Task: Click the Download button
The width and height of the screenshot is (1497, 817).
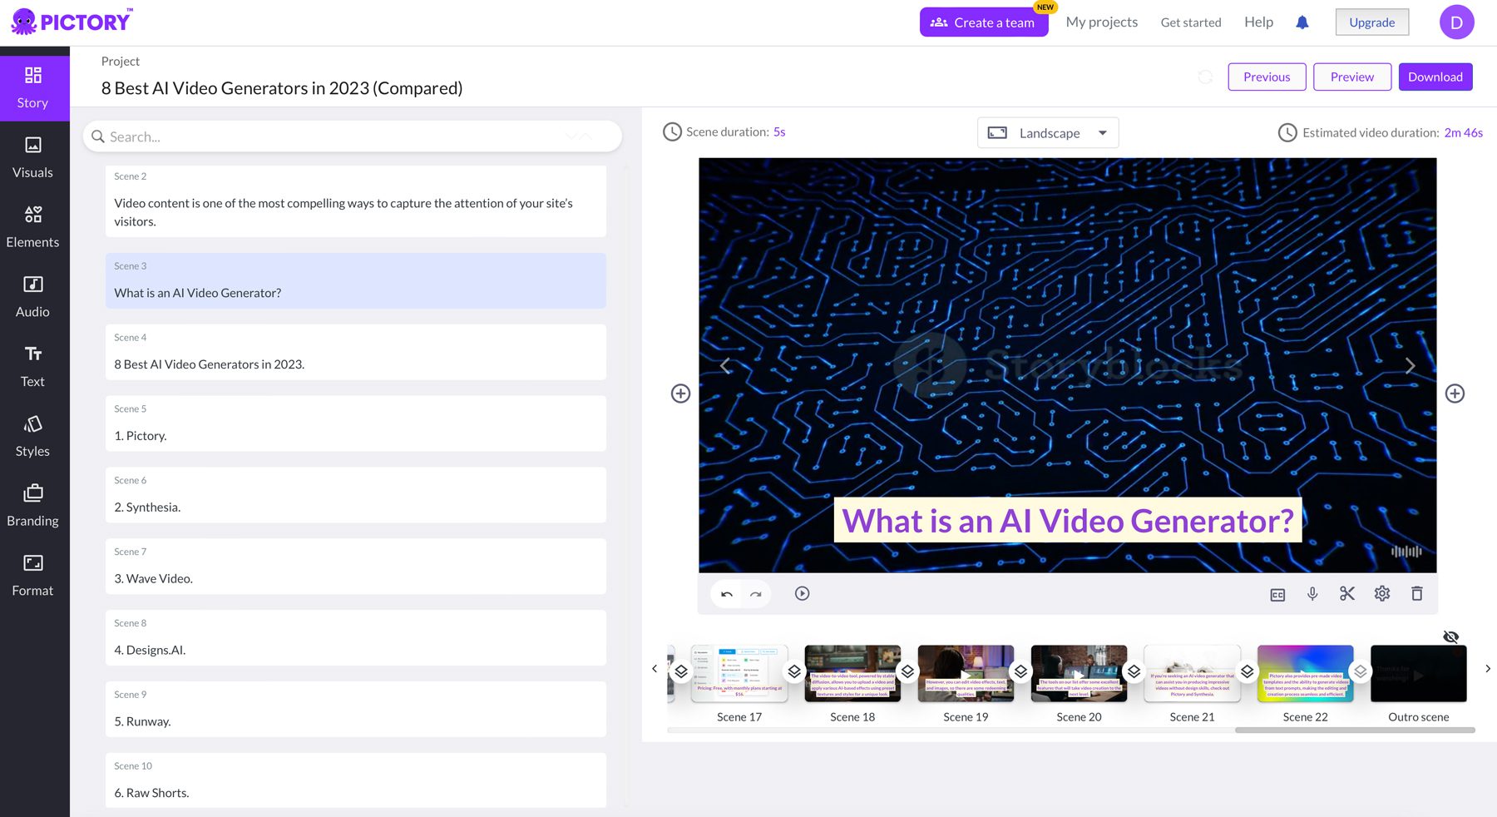Action: 1435,77
